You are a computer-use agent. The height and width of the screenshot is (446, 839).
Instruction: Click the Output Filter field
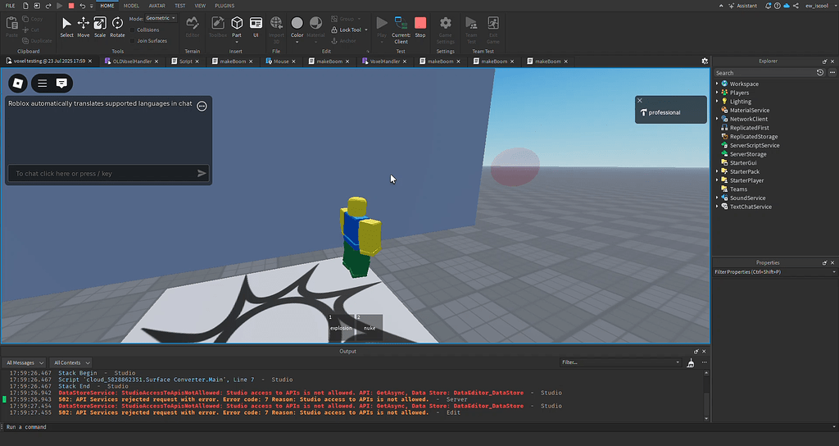pyautogui.click(x=620, y=362)
